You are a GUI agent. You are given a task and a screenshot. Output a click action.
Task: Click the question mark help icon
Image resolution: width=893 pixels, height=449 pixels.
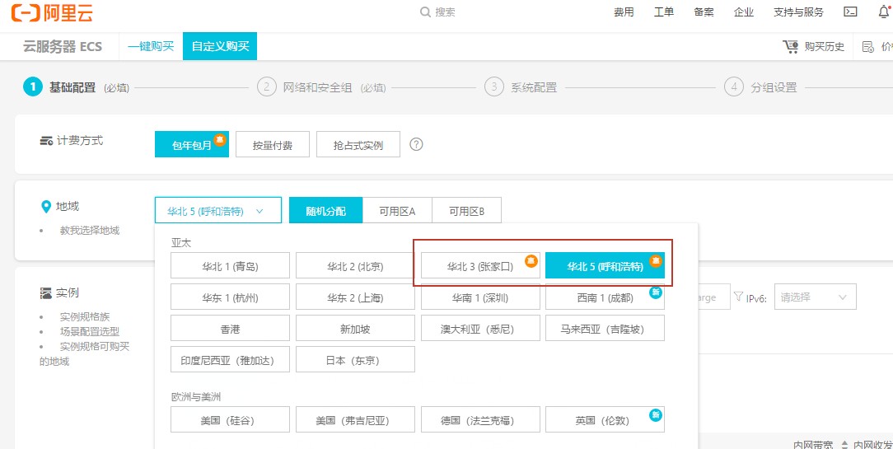pyautogui.click(x=416, y=144)
